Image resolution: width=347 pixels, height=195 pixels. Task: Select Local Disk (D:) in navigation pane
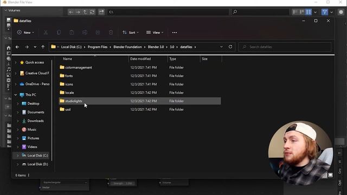click(37, 164)
